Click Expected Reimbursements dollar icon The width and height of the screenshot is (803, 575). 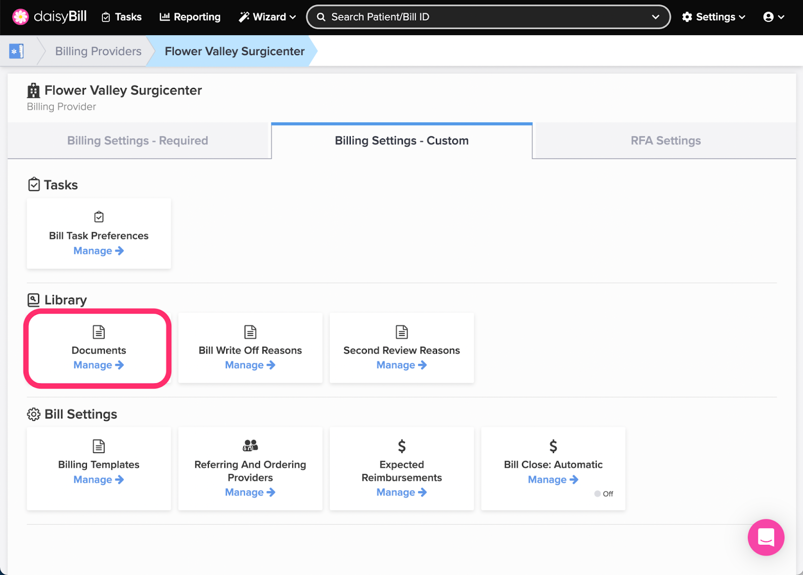click(x=402, y=446)
